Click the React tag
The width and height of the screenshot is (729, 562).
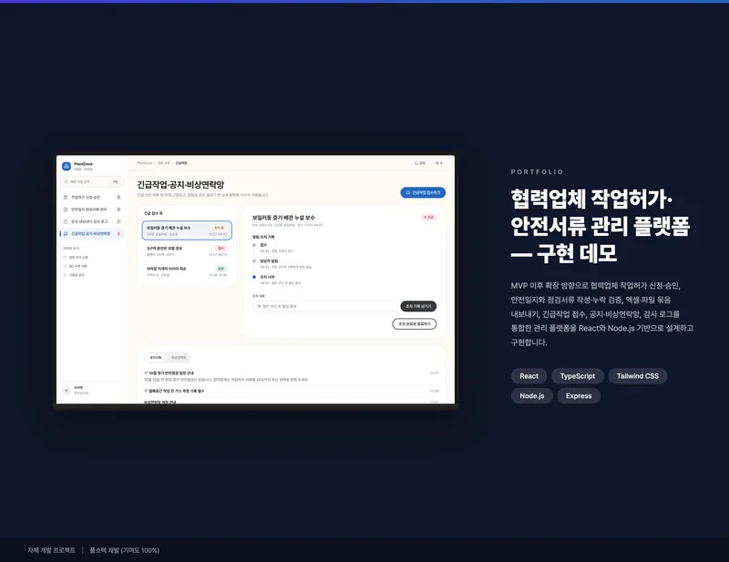coord(529,376)
